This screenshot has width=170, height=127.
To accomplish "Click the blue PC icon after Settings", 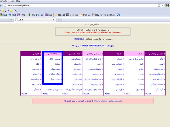I will 118,15.
